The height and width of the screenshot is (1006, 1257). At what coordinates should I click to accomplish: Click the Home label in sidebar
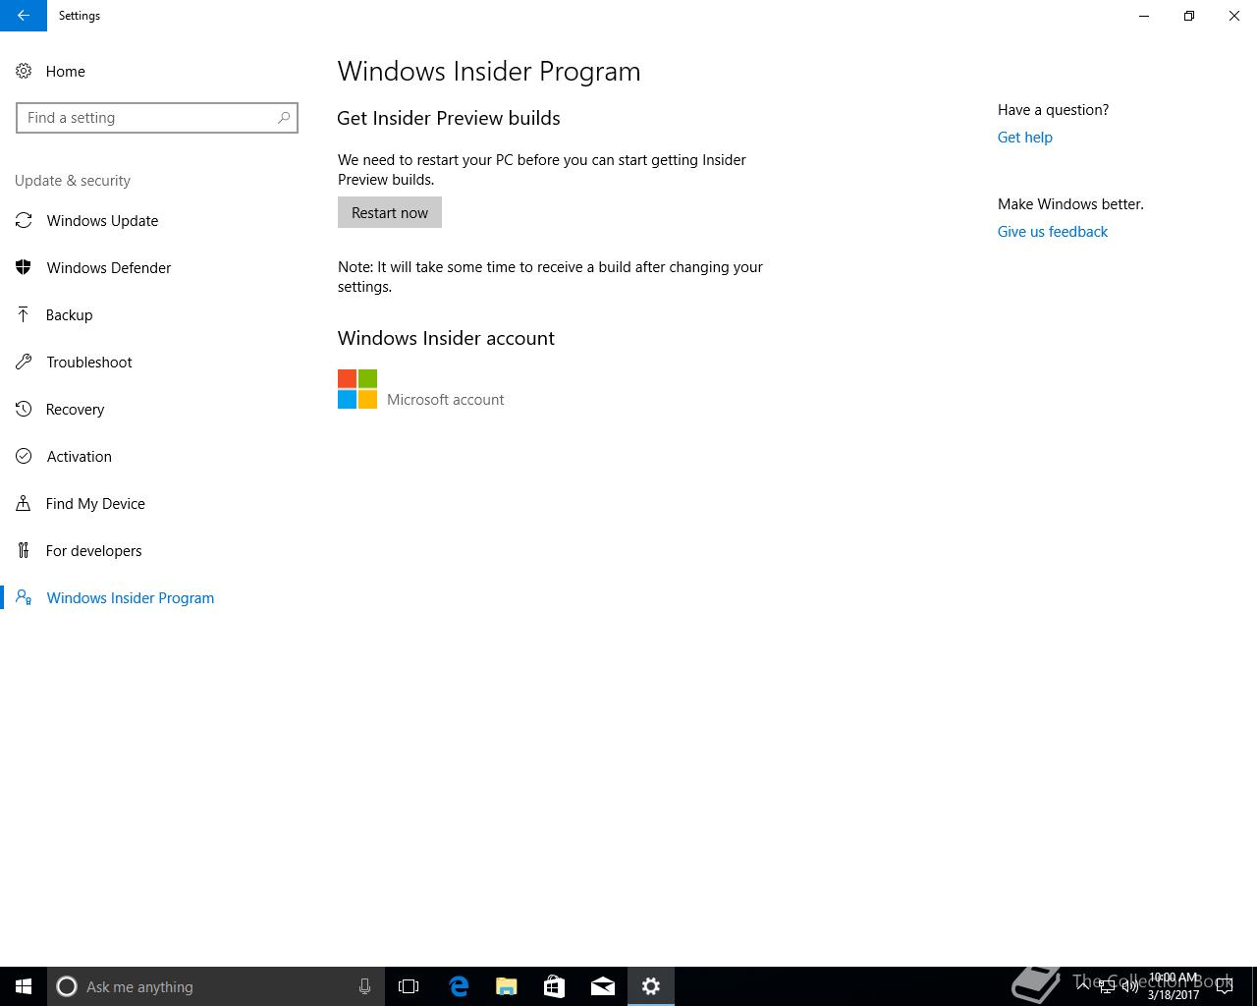(x=65, y=71)
